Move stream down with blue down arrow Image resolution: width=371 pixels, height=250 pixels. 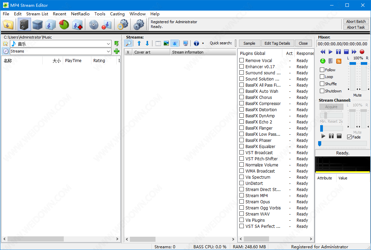click(147, 43)
